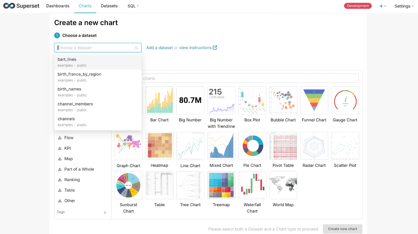Pick the Pie Chart visualization

click(252, 146)
